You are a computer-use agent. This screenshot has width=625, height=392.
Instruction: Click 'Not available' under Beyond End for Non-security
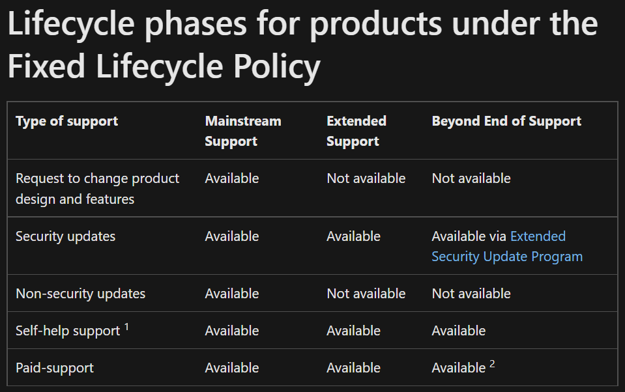coord(471,294)
